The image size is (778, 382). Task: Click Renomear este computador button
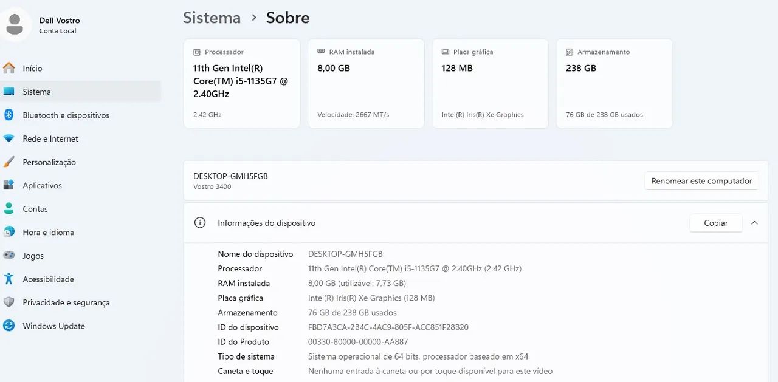click(701, 181)
